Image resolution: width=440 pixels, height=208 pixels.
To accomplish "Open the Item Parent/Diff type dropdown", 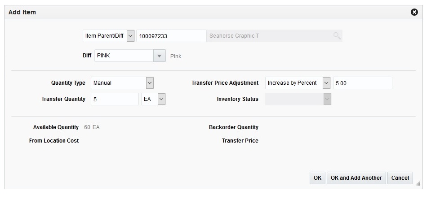I will tap(130, 36).
